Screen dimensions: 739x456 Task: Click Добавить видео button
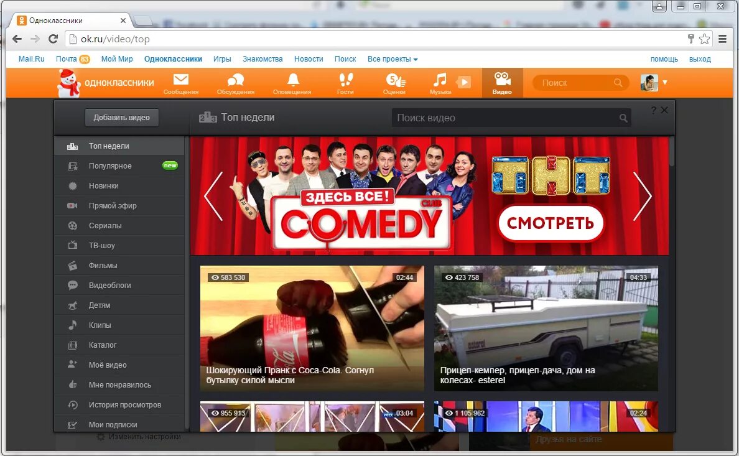tap(121, 118)
